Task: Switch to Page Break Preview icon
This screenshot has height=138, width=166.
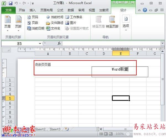Action: click(x=110, y=134)
